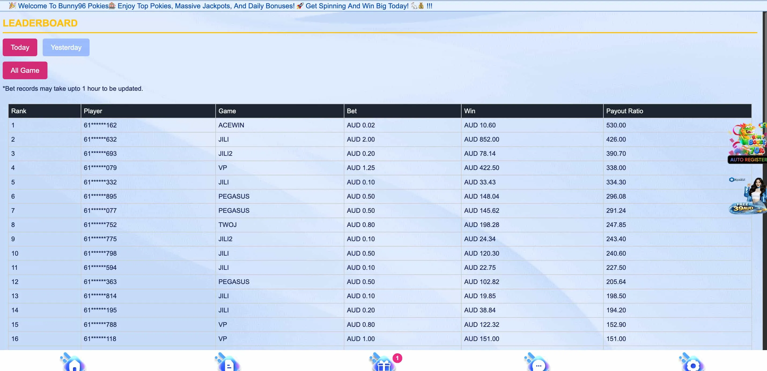Click the LEADERBOARD heading
The height and width of the screenshot is (371, 767).
click(x=40, y=23)
